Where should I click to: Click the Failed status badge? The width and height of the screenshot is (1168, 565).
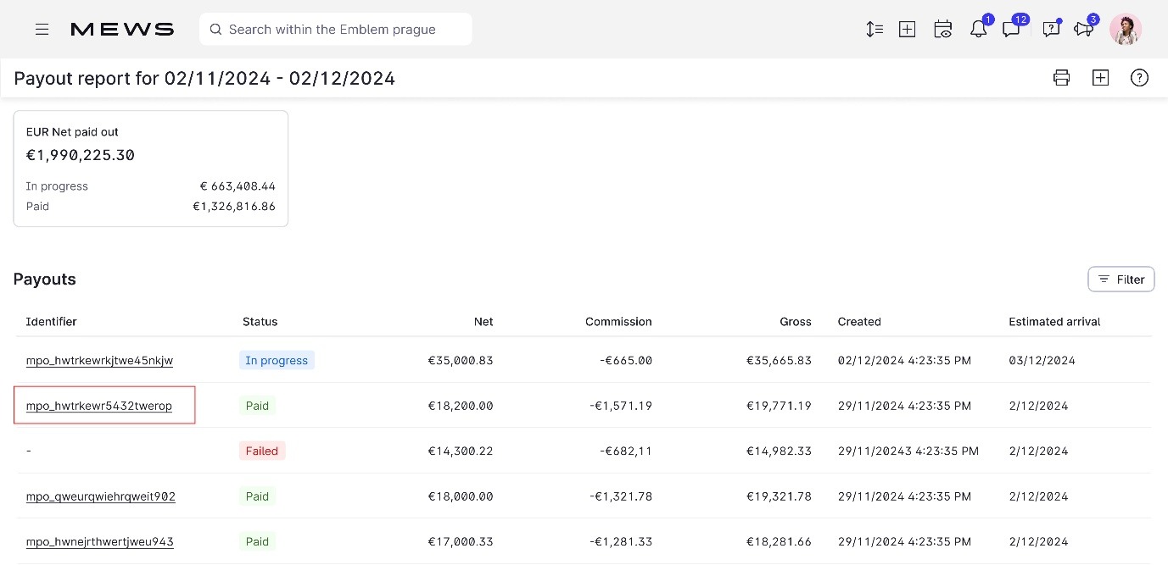[x=262, y=451]
